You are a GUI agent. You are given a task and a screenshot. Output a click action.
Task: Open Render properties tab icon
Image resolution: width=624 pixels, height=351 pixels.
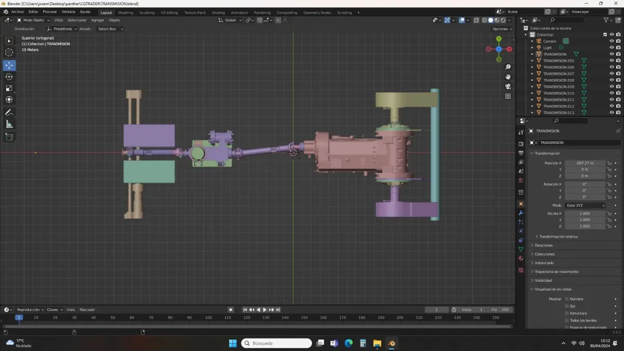point(521,144)
